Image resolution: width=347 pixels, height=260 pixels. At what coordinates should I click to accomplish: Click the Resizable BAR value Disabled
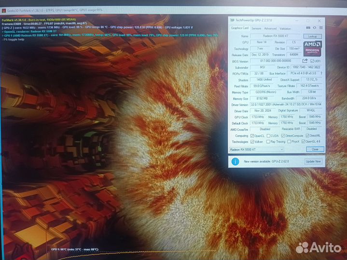pyautogui.click(x=312, y=129)
